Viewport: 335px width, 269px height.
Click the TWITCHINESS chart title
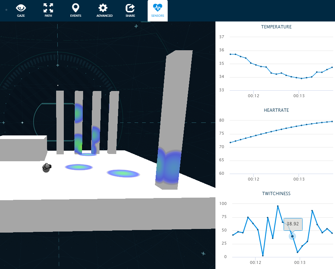pos(276,194)
